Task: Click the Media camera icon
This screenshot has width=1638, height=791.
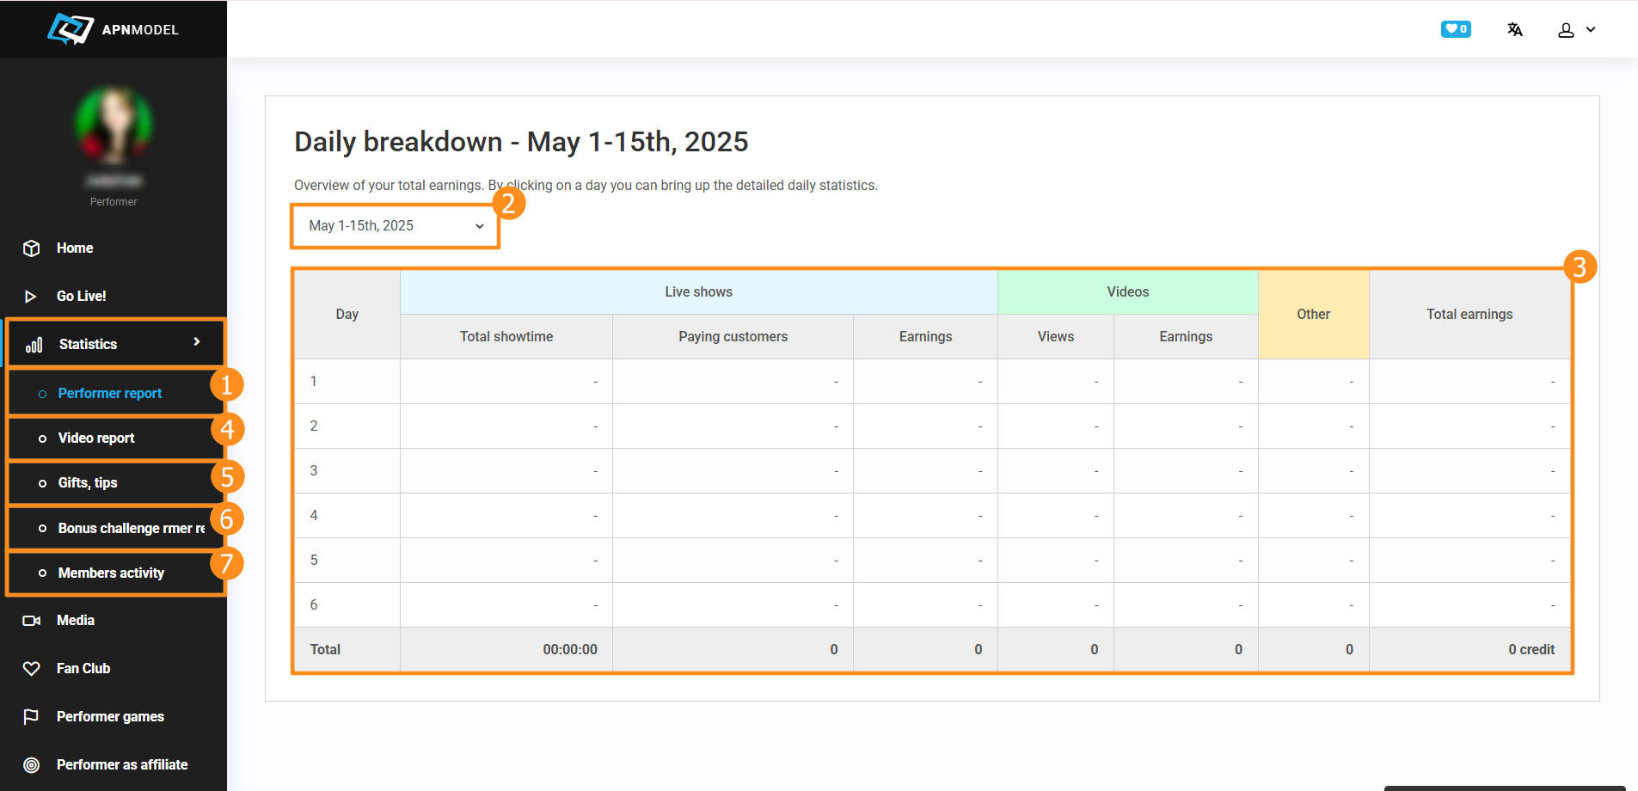Action: click(32, 621)
